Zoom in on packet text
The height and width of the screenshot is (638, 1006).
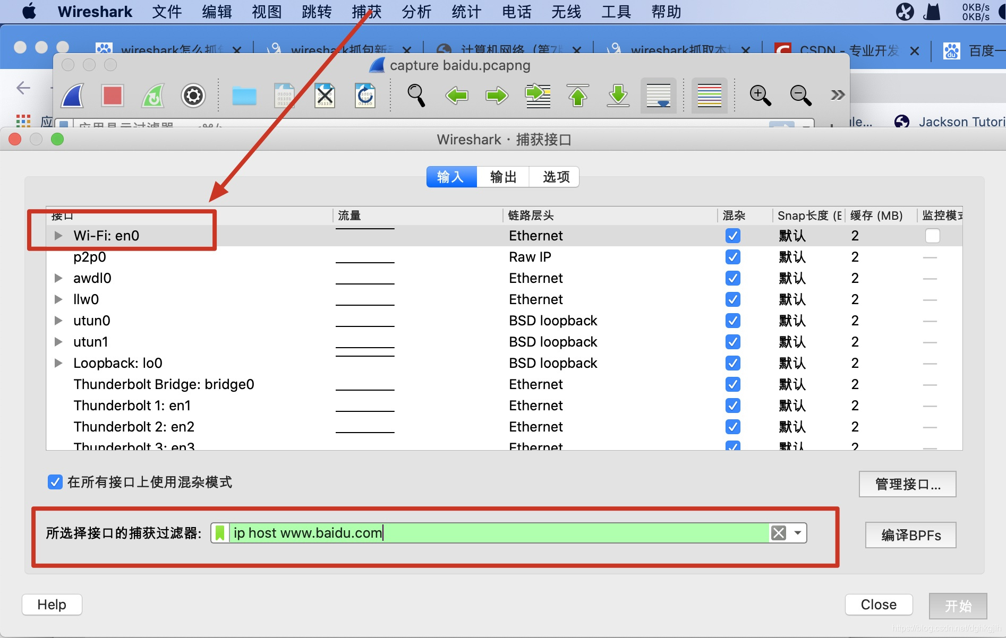pyautogui.click(x=761, y=96)
